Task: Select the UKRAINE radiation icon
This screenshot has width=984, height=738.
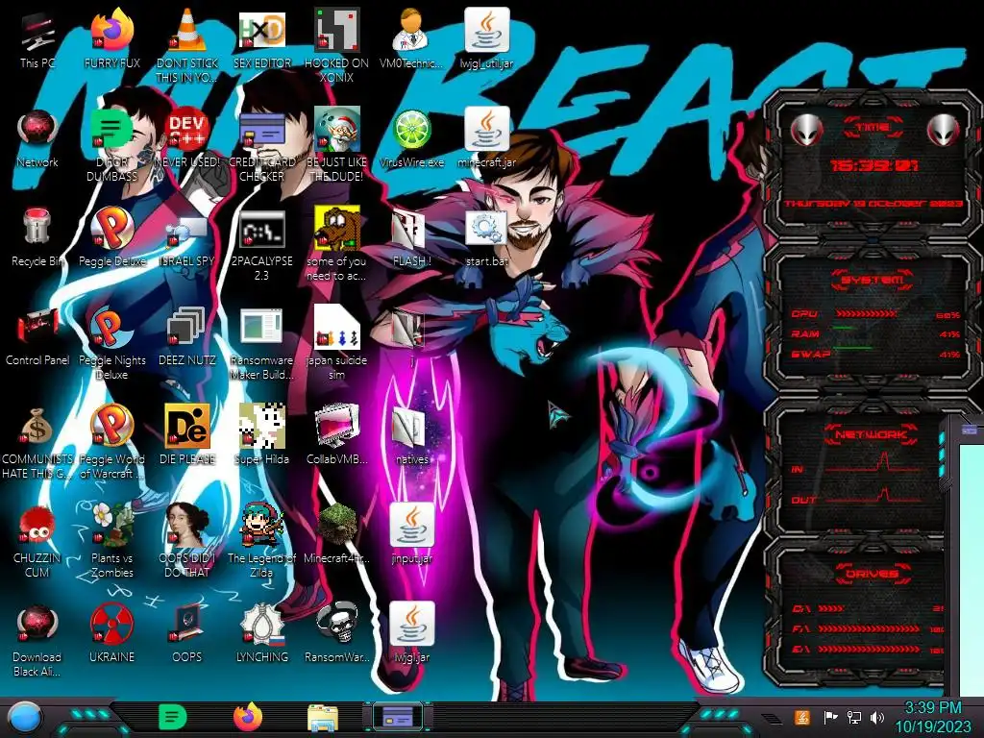Action: click(112, 625)
